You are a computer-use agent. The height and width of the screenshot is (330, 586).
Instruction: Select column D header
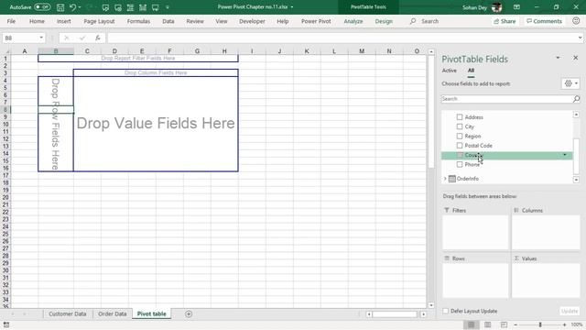click(114, 51)
